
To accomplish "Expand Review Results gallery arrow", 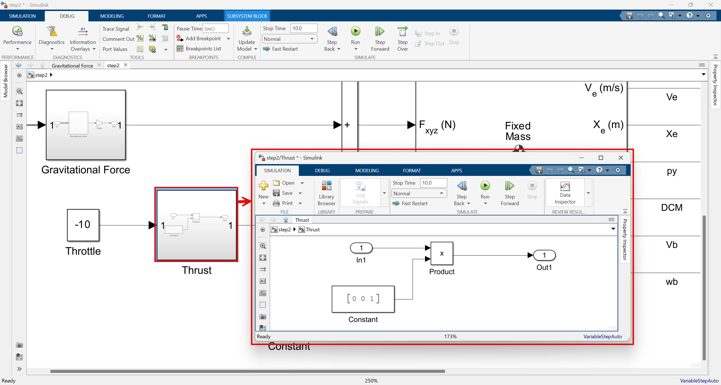I will coord(588,193).
